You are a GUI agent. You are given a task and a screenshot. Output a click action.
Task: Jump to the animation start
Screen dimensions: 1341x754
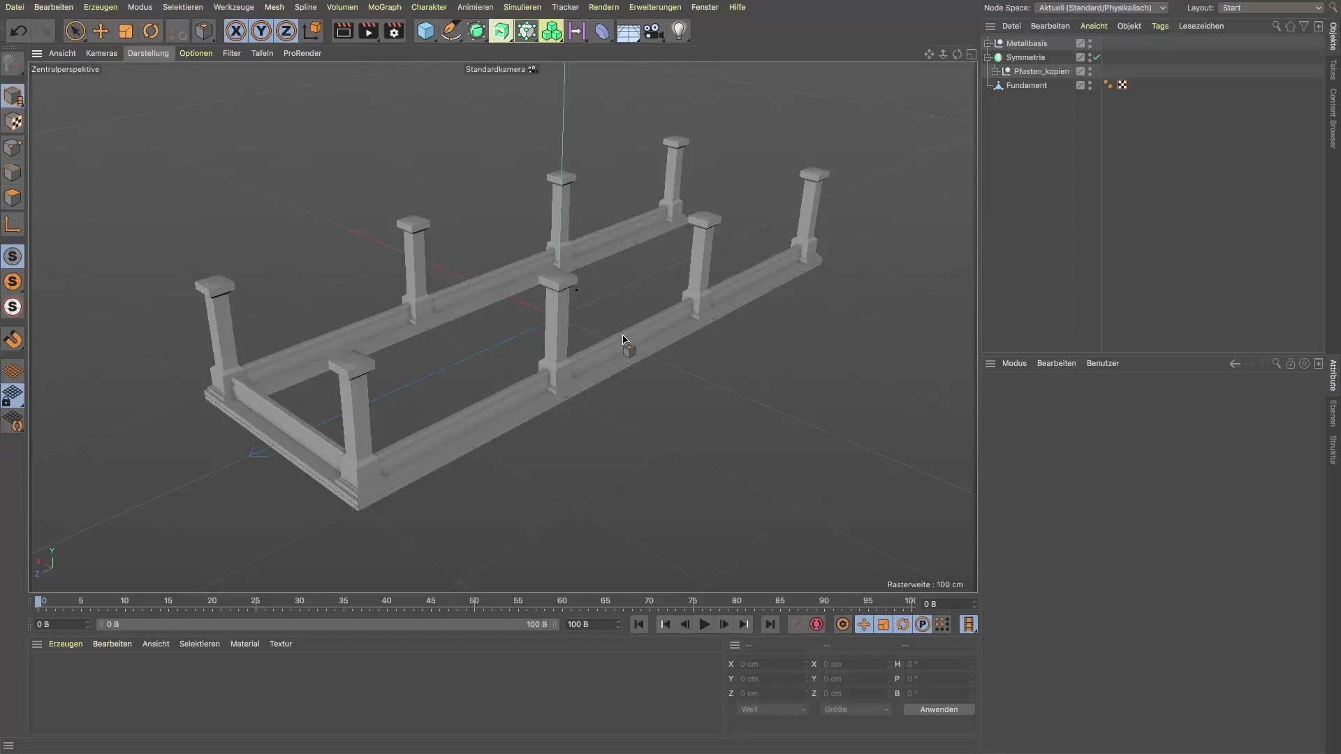click(x=638, y=624)
